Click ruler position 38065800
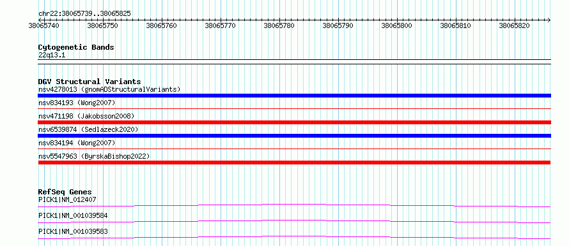The image size is (569, 246). click(396, 25)
